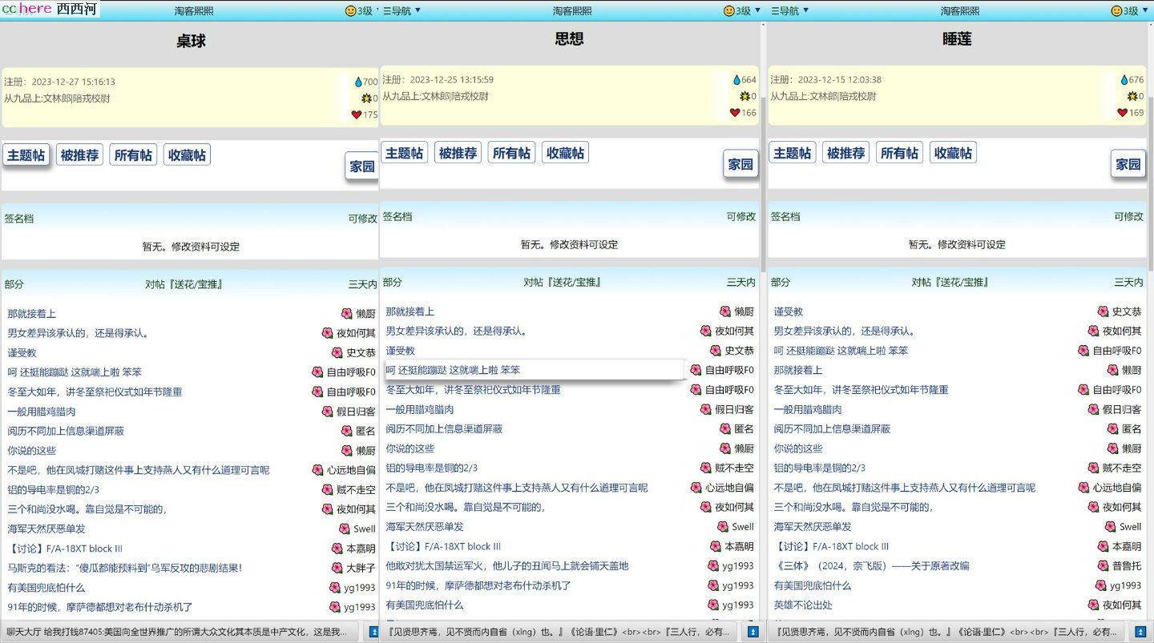Open post 阅历不同加上信息渠道屏蔽 in 桌球 panel

point(66,431)
